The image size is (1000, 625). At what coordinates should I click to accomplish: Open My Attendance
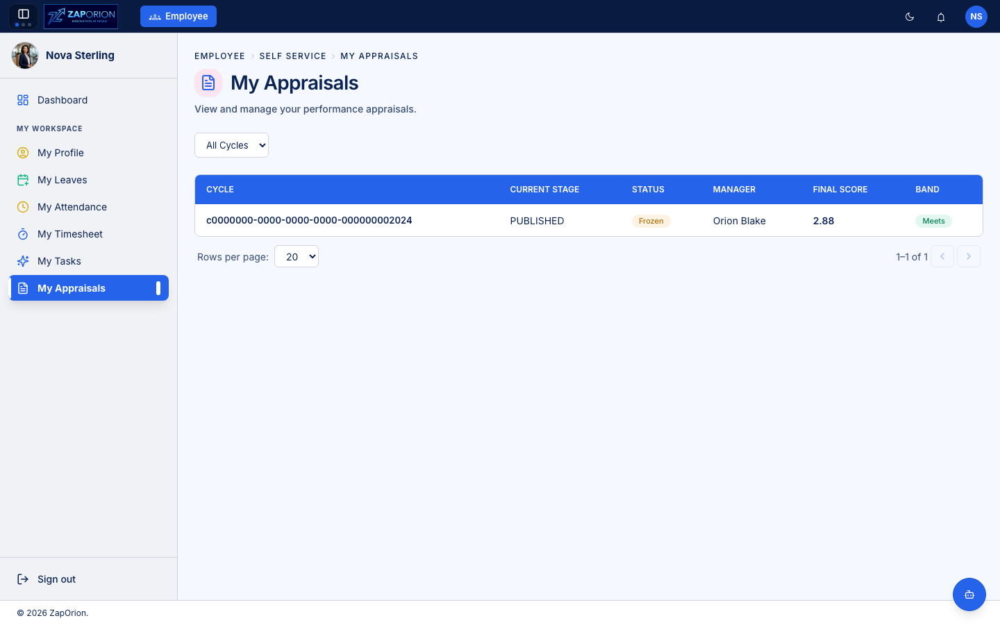coord(89,207)
